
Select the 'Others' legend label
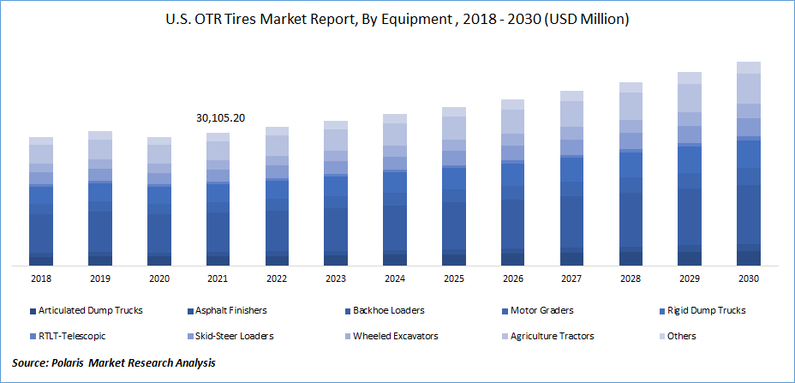pyautogui.click(x=682, y=336)
